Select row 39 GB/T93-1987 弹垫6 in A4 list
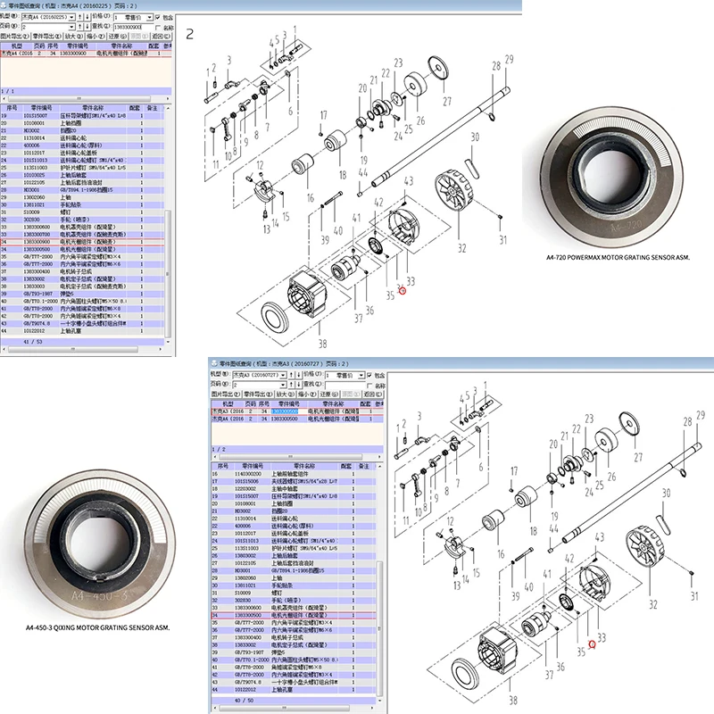 point(82,294)
